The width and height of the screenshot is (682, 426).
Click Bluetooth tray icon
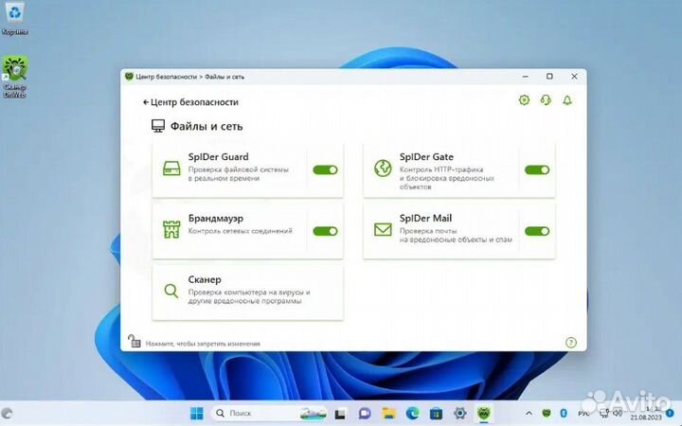[x=564, y=413]
